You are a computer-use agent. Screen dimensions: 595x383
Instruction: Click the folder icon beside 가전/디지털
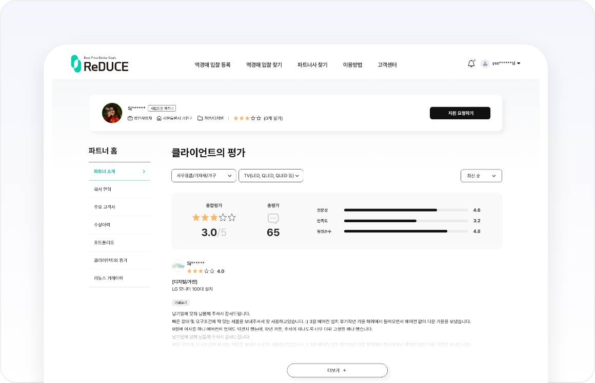click(x=200, y=118)
